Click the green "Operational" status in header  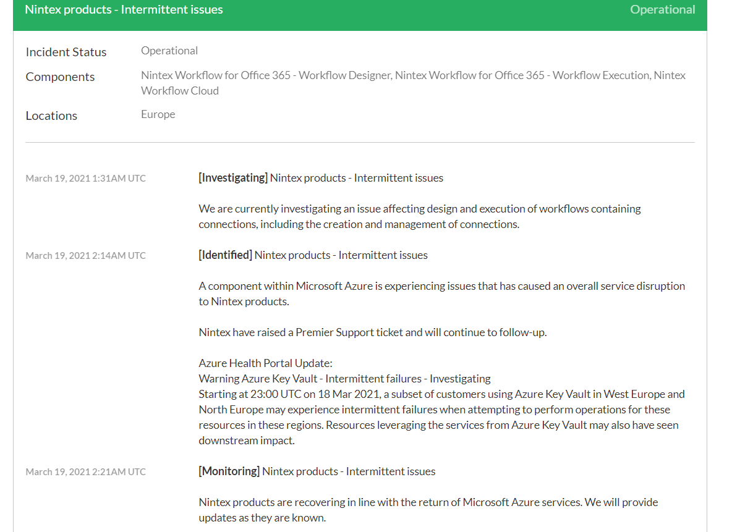(662, 10)
